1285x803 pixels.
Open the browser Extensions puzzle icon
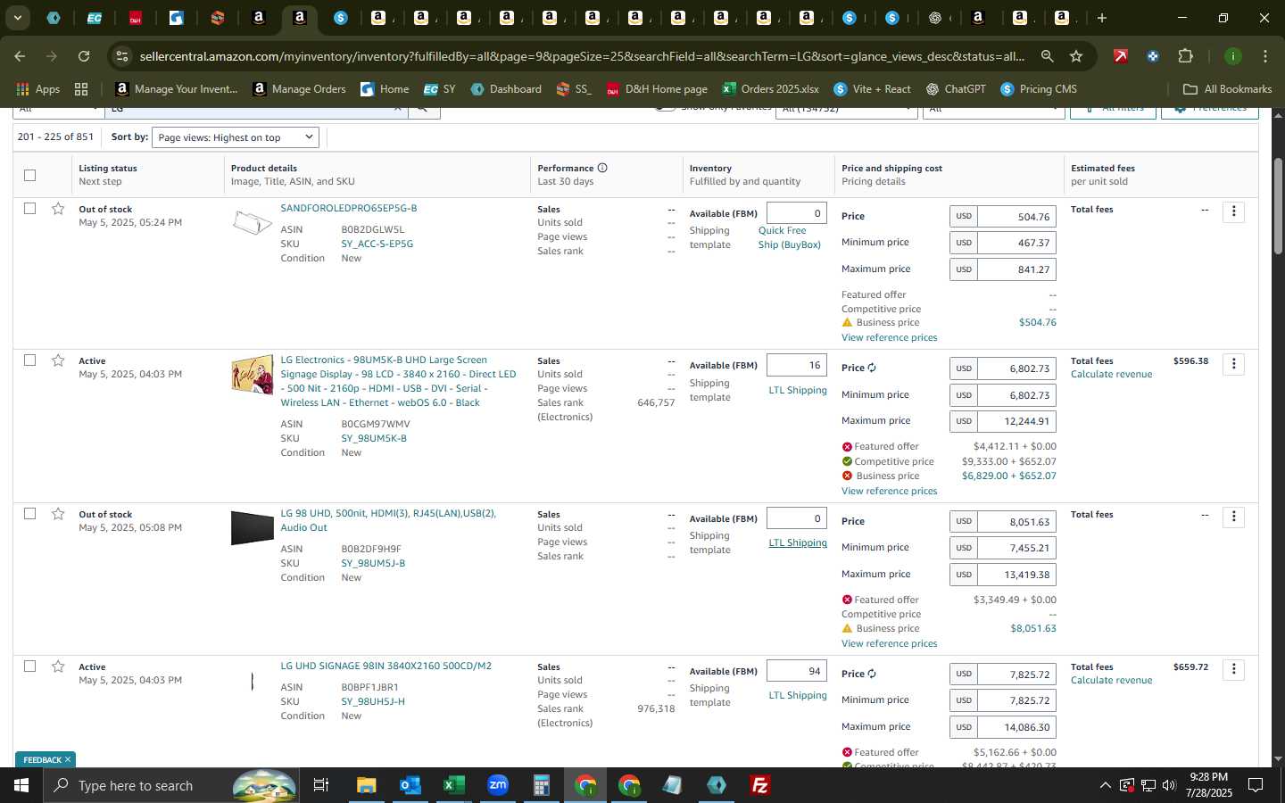pyautogui.click(x=1185, y=56)
